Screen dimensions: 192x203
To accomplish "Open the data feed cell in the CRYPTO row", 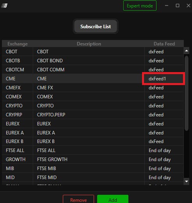I will tap(164, 106).
